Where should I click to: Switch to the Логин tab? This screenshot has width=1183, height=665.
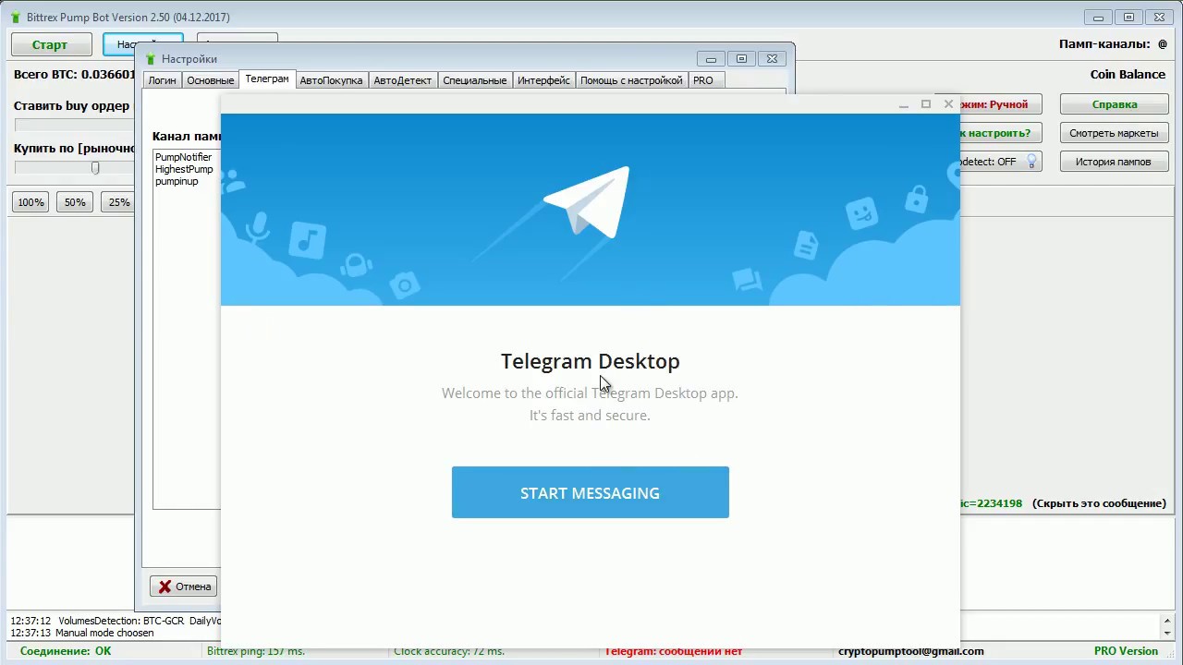162,80
